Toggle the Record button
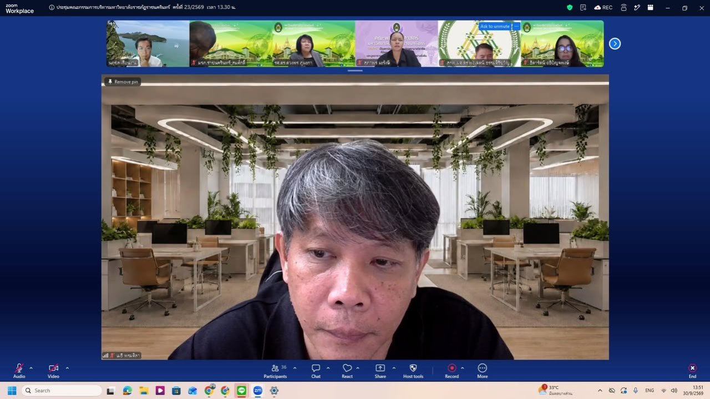The height and width of the screenshot is (399, 710). 452,371
